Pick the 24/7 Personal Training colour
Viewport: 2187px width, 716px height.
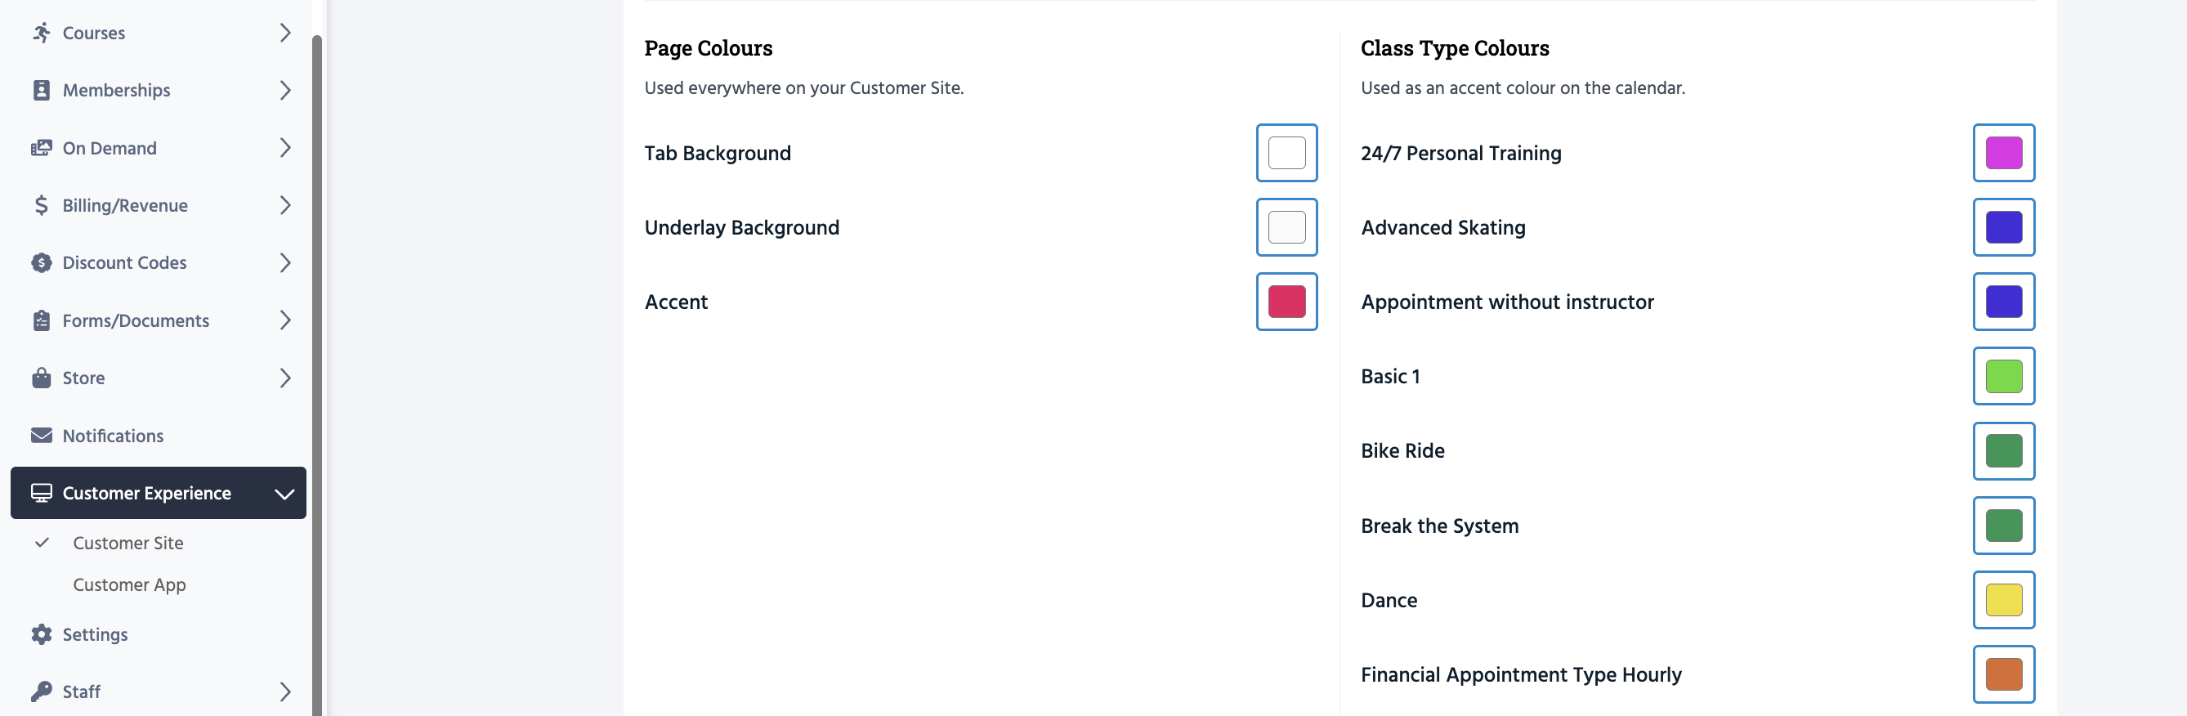coord(2003,153)
